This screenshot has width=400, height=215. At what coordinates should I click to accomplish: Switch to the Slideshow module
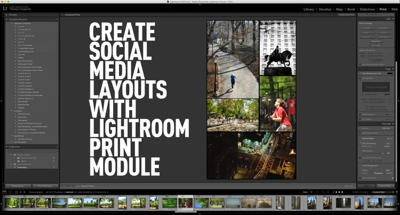coord(367,9)
